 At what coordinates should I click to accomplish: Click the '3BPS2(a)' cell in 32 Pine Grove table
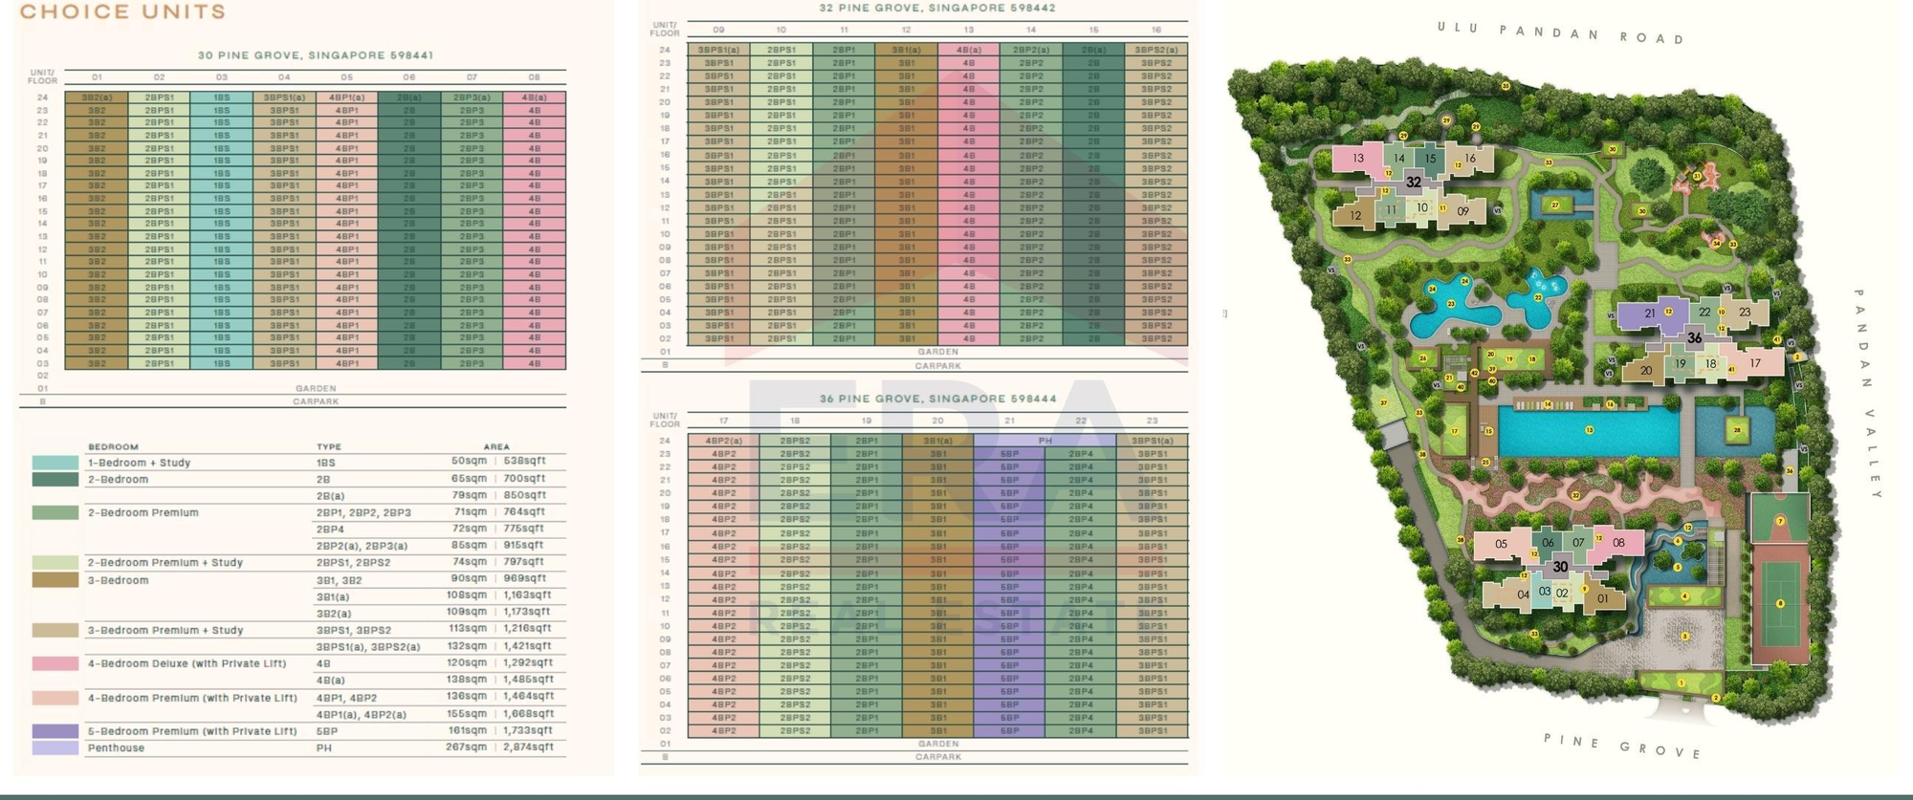pos(1156,50)
